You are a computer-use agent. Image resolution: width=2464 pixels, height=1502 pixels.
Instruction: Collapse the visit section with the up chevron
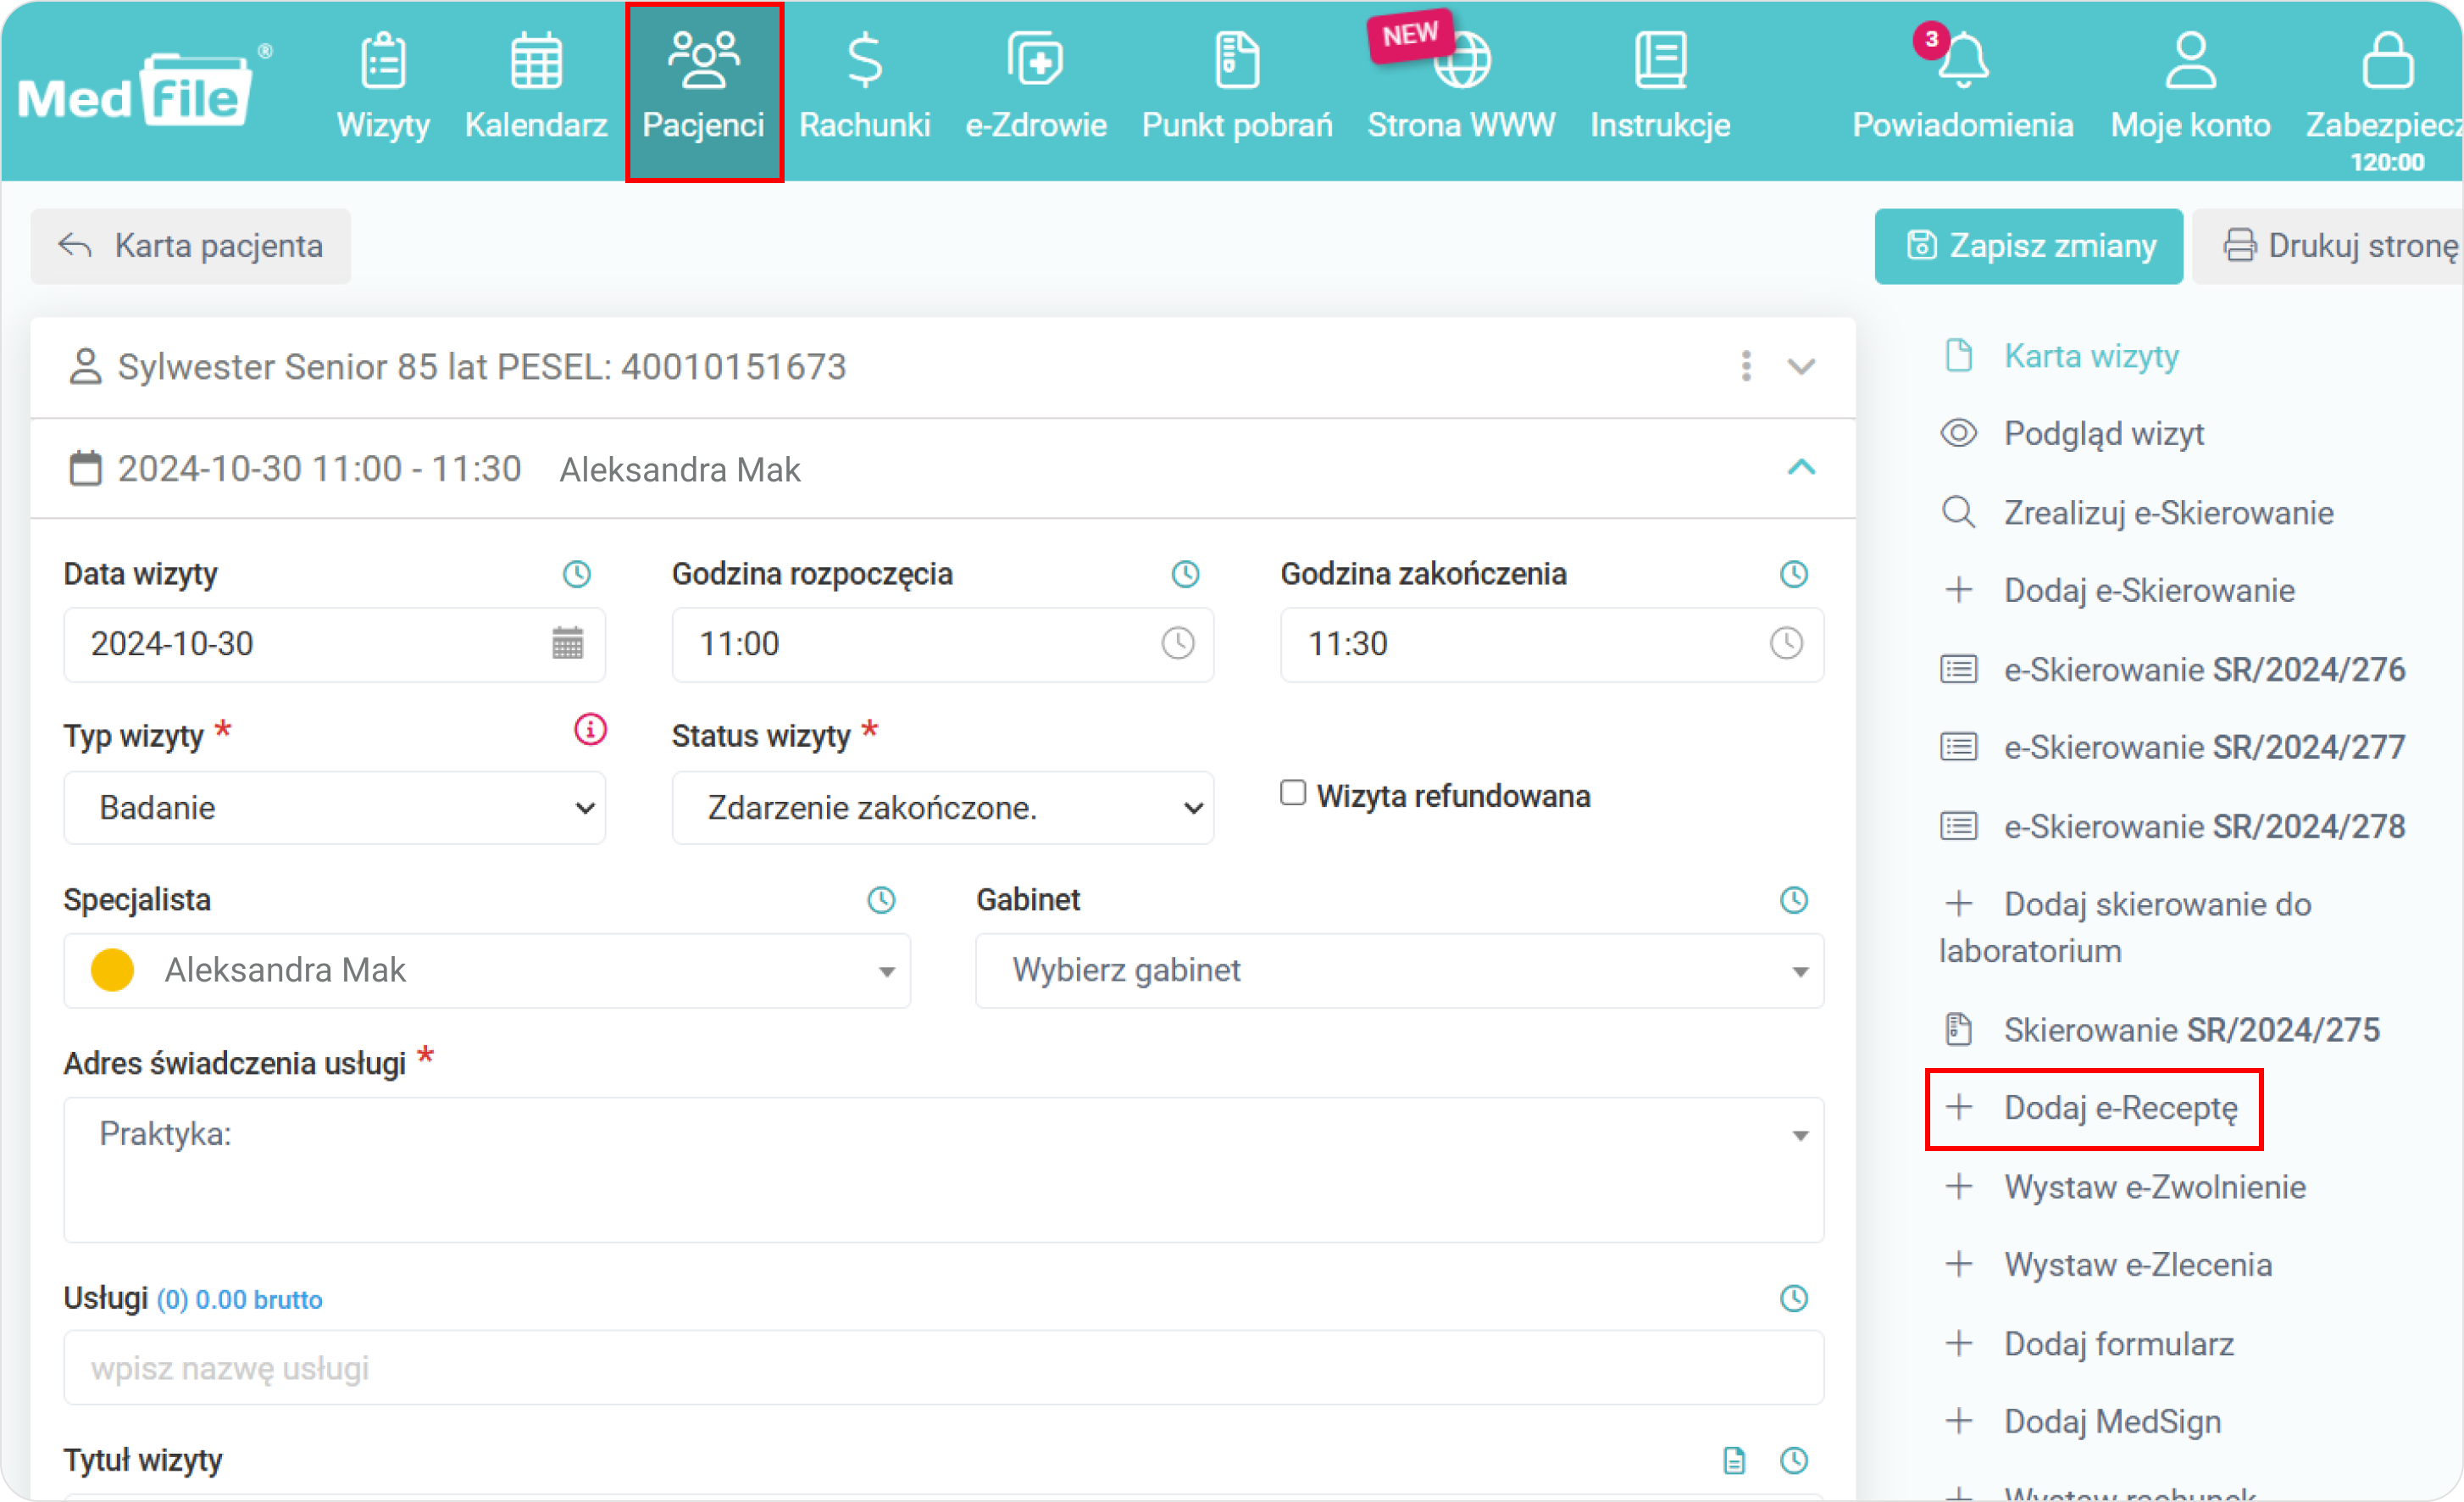tap(1801, 467)
